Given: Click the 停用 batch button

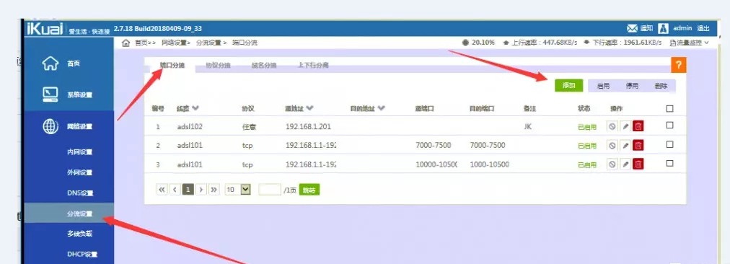Looking at the screenshot, I should point(632,86).
